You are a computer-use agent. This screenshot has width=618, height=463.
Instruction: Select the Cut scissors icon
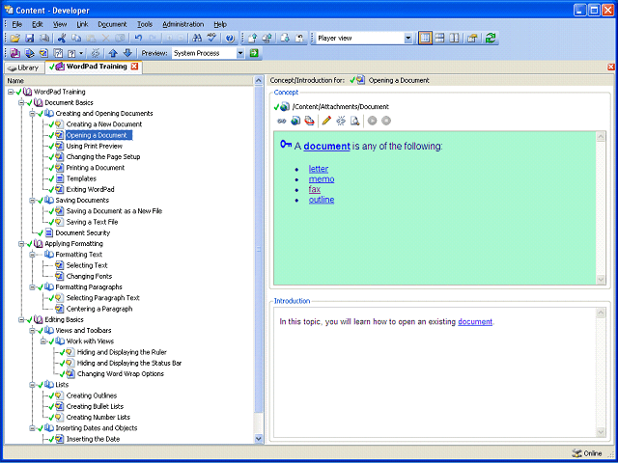click(x=62, y=39)
